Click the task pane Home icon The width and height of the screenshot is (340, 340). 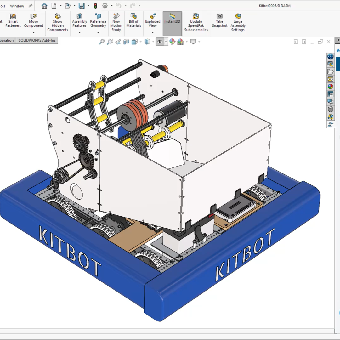(338, 50)
